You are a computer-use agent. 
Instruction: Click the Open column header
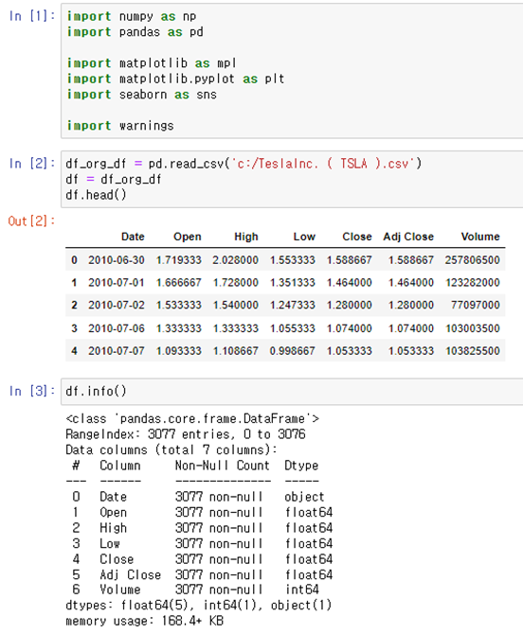pyautogui.click(x=188, y=237)
